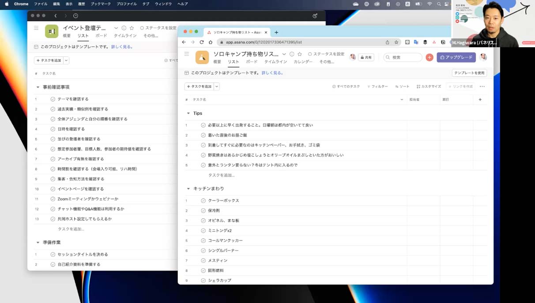Set project status via ステータスを設定
The width and height of the screenshot is (535, 303).
tap(326, 54)
